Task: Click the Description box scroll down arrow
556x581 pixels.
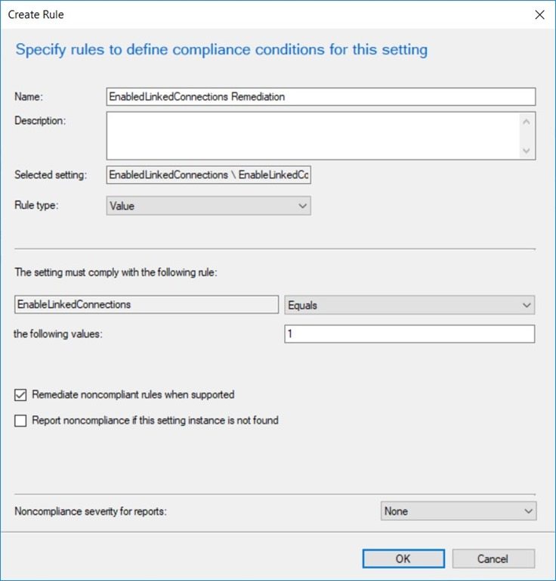Action: 527,151
